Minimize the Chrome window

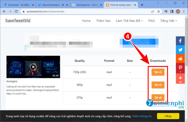[167, 3]
